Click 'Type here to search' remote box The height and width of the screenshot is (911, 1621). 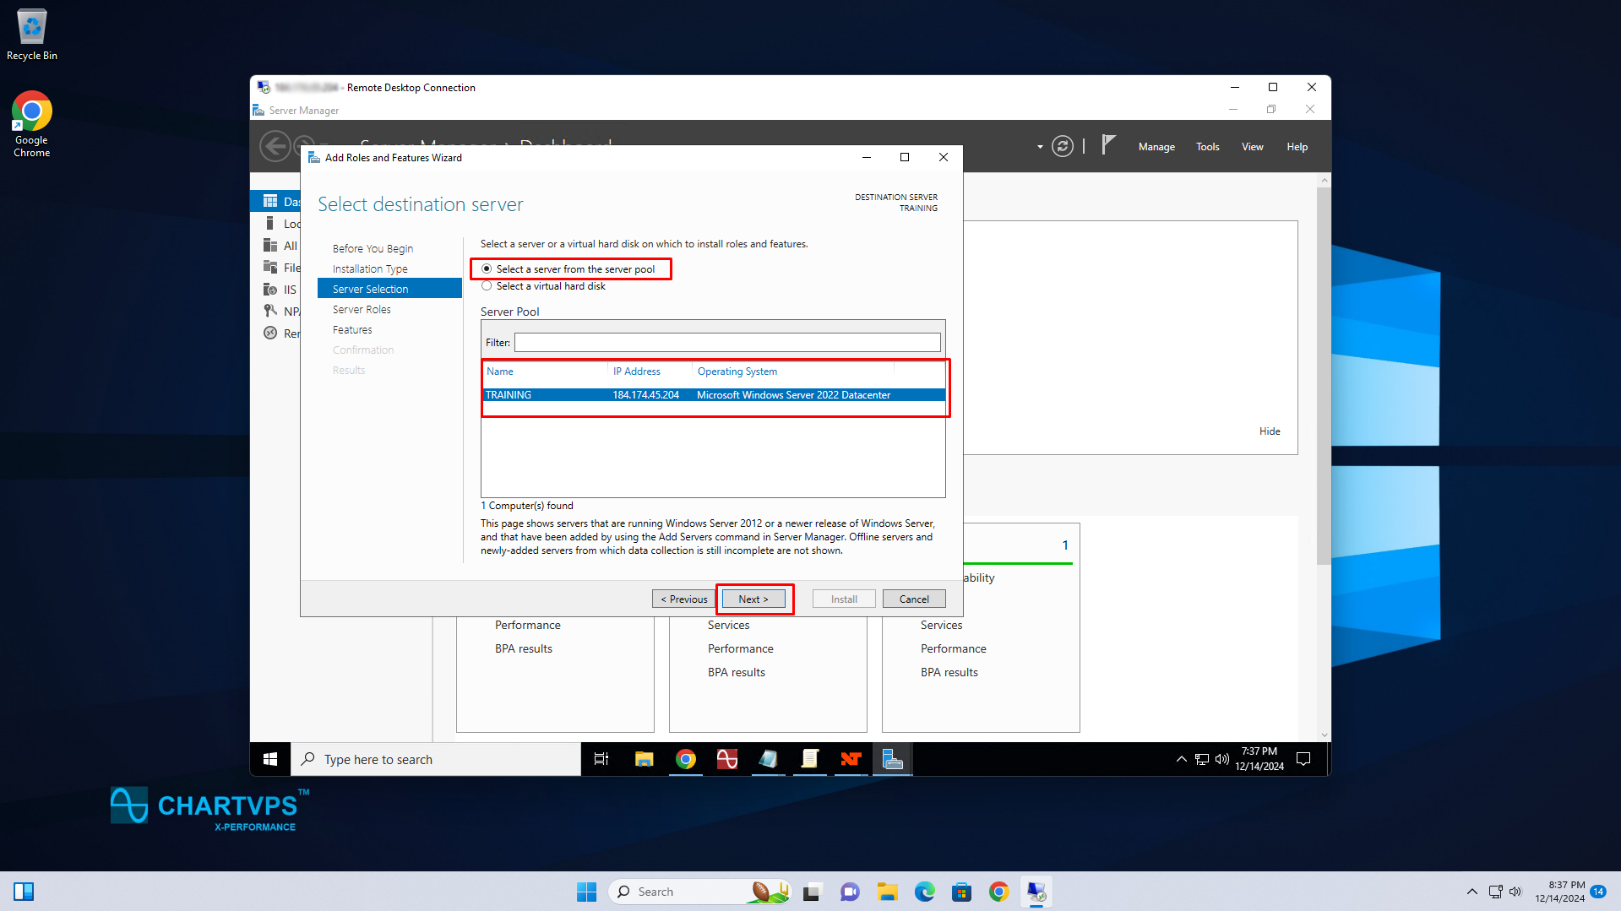[436, 759]
